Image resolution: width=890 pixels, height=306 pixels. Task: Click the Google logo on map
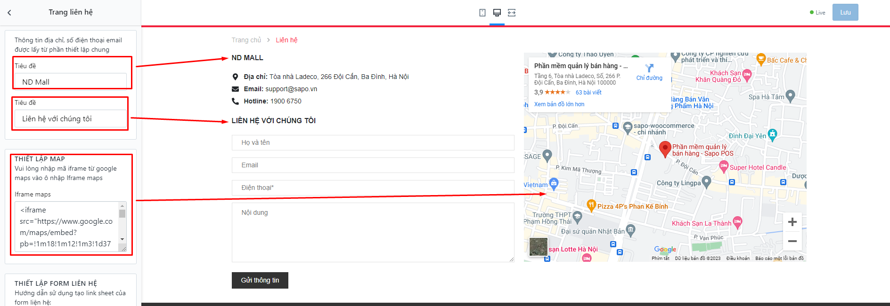(665, 250)
